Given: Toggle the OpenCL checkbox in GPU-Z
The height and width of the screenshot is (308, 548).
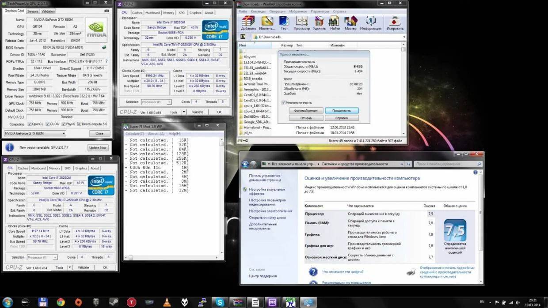Looking at the screenshot, I should [30, 124].
